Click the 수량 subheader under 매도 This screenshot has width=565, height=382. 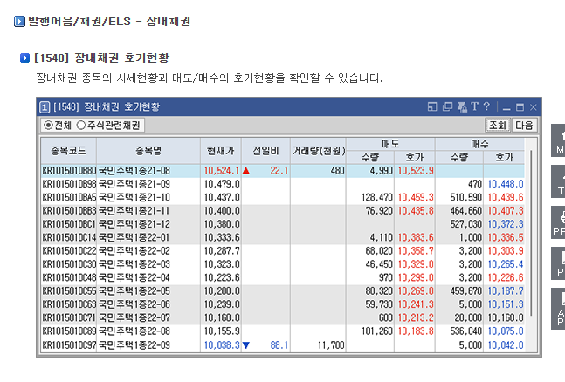coord(370,157)
